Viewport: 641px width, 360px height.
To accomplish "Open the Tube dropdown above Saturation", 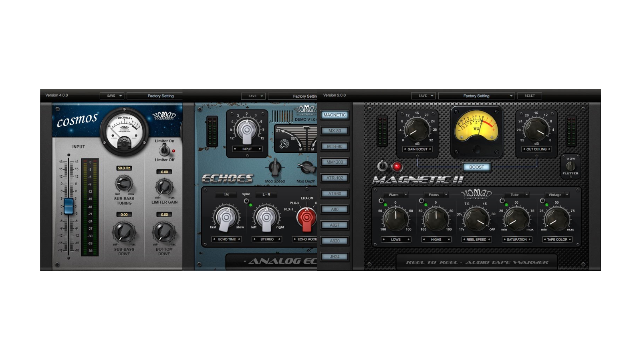I will pos(517,195).
